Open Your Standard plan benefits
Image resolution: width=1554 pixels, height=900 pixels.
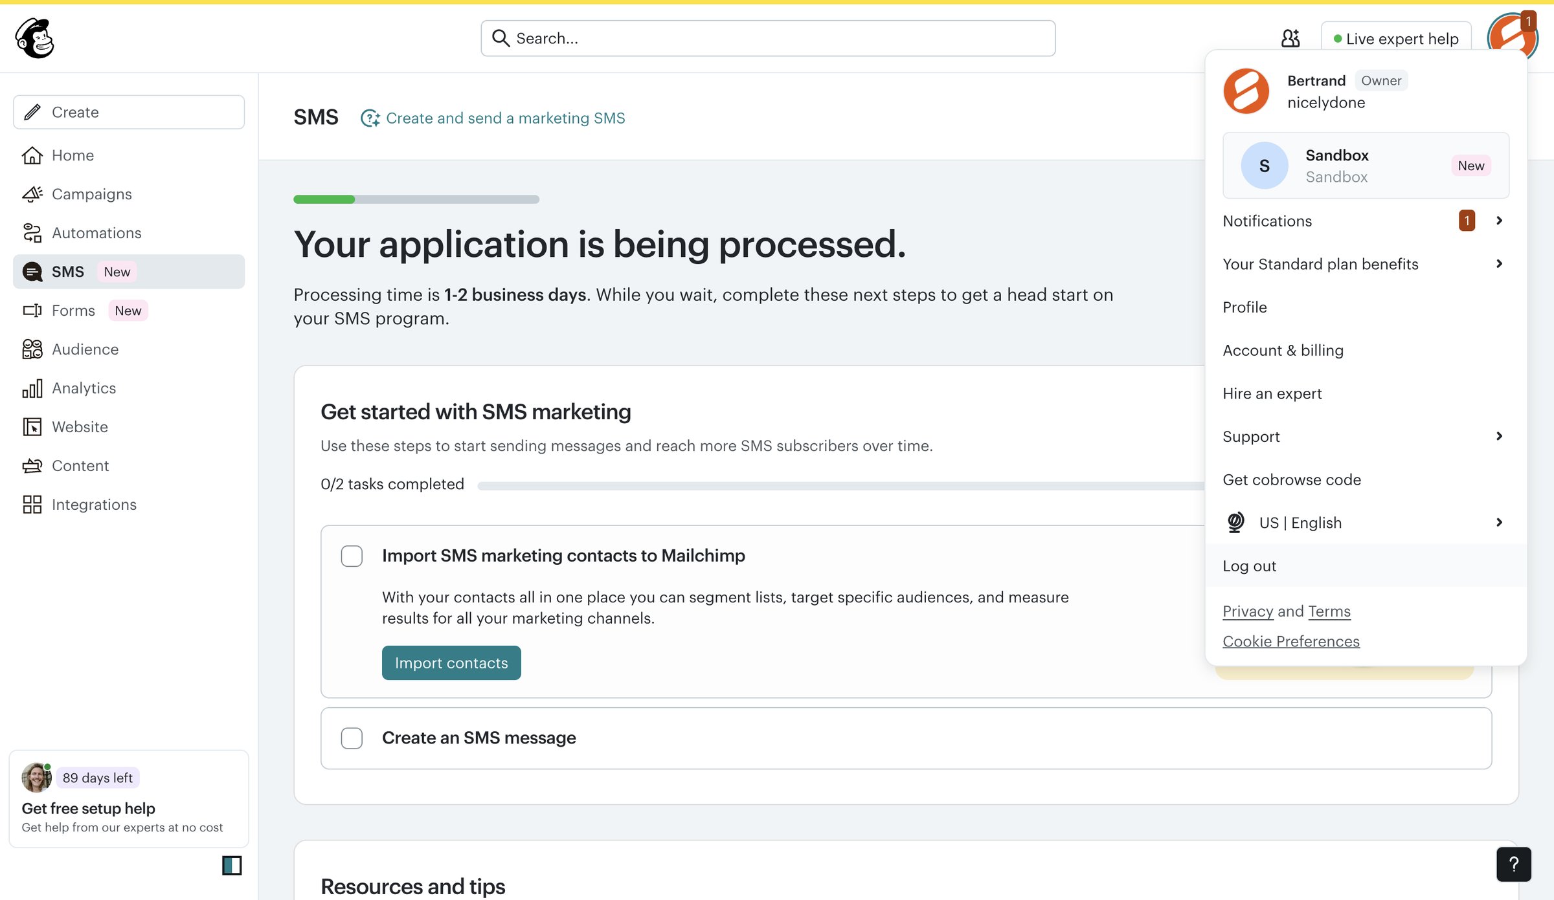pos(1366,264)
